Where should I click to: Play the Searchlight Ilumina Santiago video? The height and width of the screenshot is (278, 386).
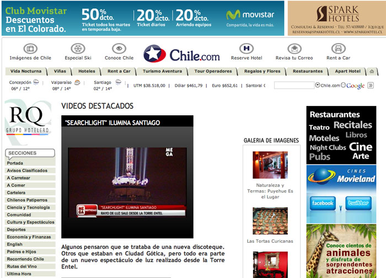pos(127,182)
